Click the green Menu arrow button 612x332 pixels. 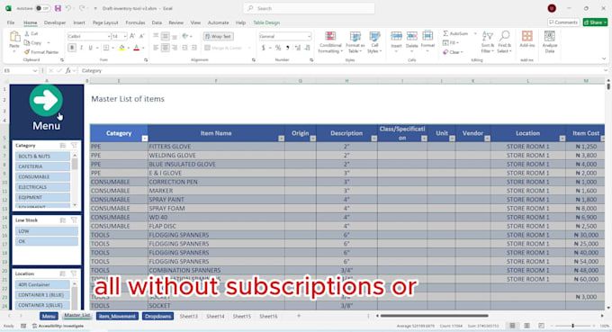[x=46, y=100]
